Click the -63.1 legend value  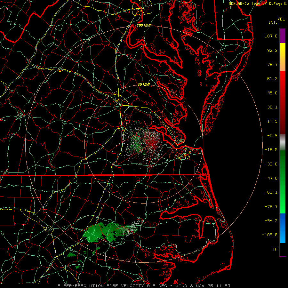click(271, 192)
